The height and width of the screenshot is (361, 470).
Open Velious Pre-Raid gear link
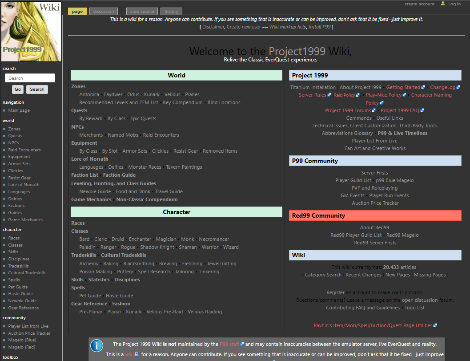(165, 312)
